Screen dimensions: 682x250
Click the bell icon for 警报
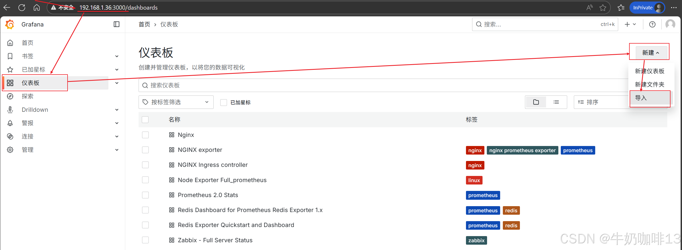(10, 123)
